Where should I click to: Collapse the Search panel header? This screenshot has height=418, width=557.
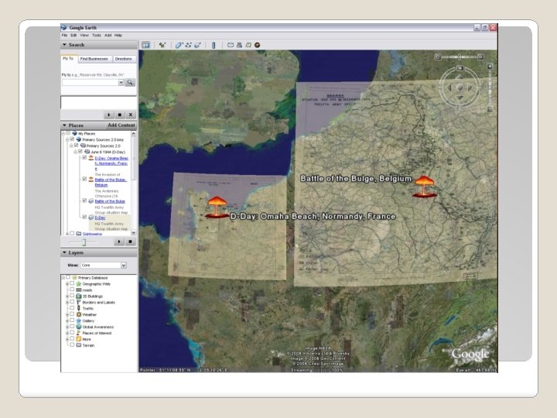tap(65, 45)
